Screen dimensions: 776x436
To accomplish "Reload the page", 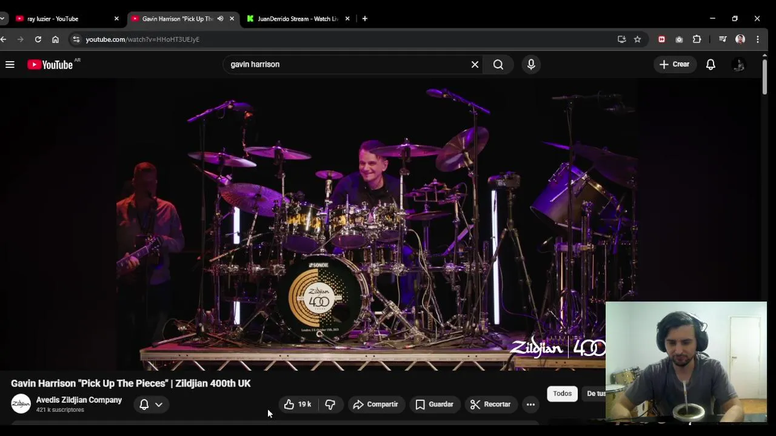I will click(x=38, y=39).
